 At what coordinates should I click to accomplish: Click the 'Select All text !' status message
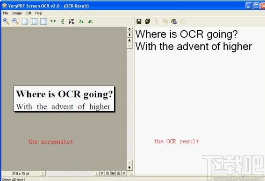[x=14, y=180]
